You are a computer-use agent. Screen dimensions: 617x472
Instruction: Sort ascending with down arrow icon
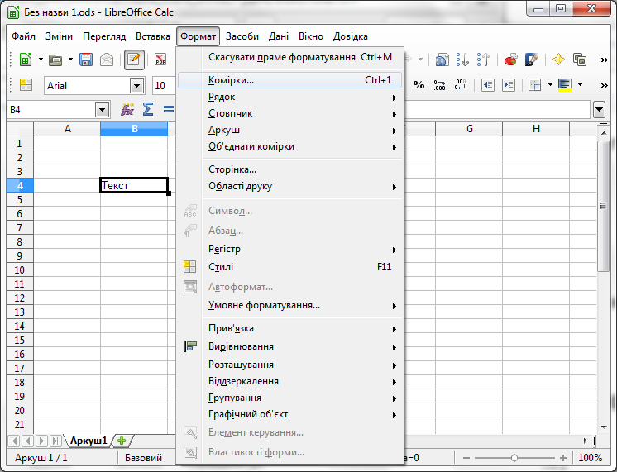pos(463,60)
